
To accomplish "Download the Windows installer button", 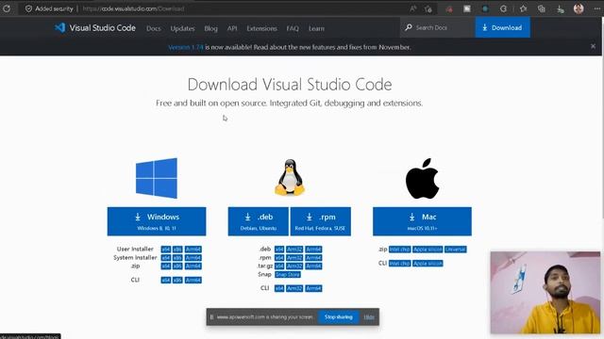I will pos(157,221).
